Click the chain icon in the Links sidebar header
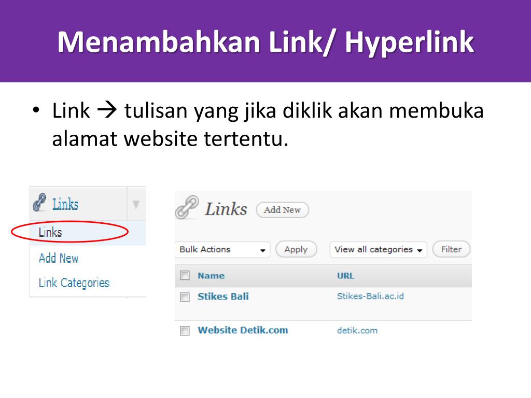This screenshot has width=531, height=398. pos(39,203)
